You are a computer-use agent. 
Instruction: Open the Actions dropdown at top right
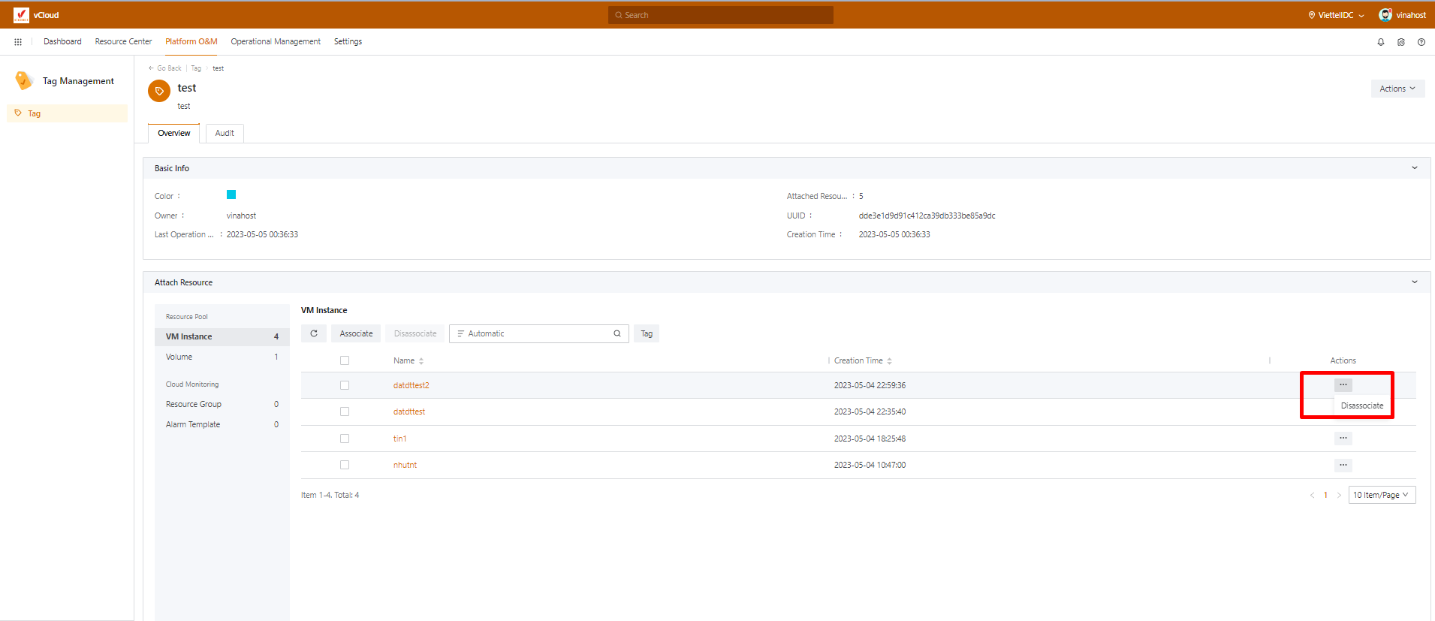pos(1397,89)
